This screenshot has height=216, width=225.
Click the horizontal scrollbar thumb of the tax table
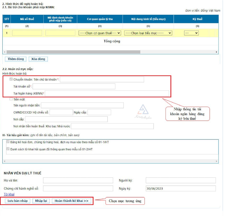click(73, 52)
